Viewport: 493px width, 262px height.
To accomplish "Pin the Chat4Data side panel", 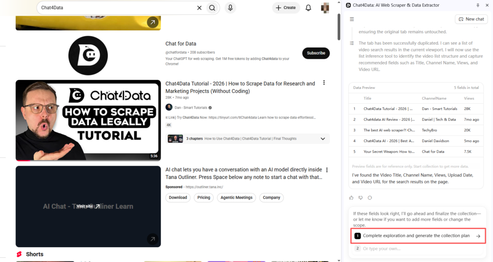I will click(x=478, y=5).
